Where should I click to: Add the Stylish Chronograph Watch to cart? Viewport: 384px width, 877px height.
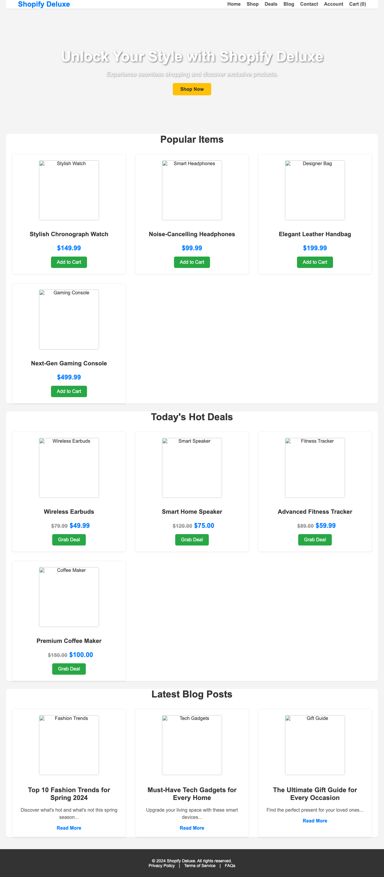tap(68, 262)
